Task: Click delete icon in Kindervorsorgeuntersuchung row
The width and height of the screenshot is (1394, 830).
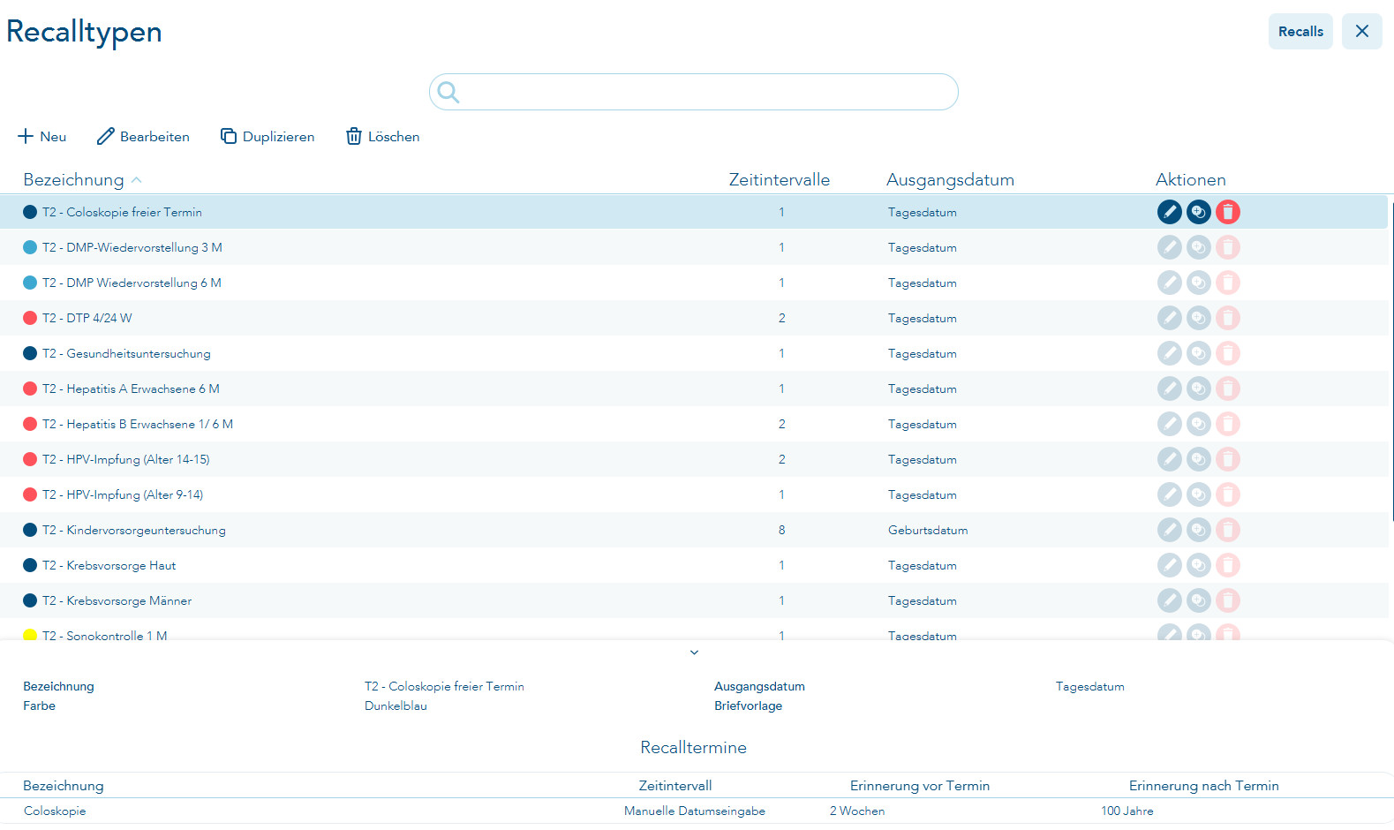Action: click(x=1227, y=530)
